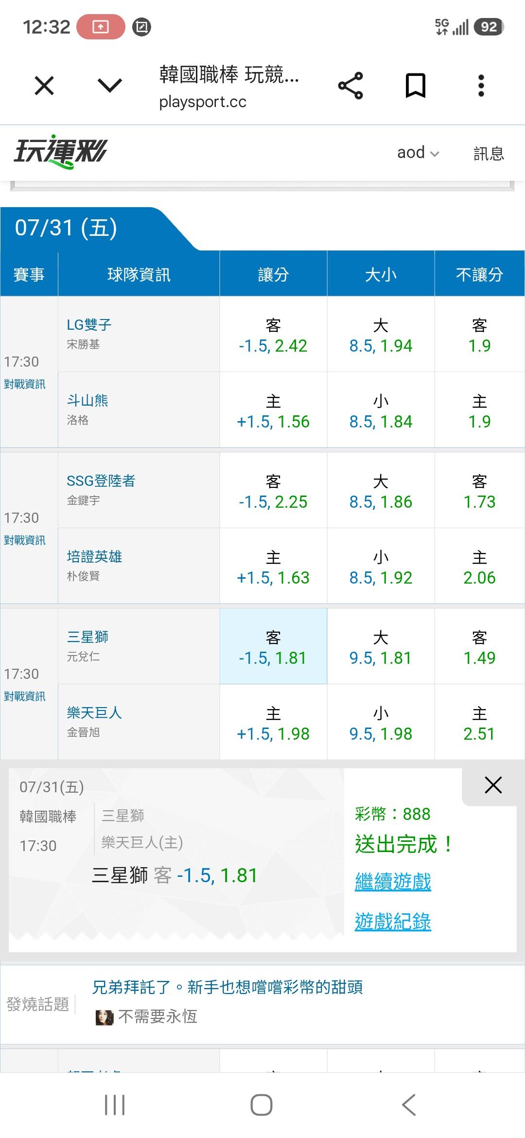
Task: Open the 遊戲紀錄 link
Action: (393, 922)
